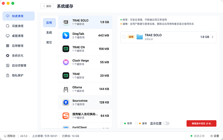
Task: Click the DingTalk app icon
Action: tap(66, 35)
